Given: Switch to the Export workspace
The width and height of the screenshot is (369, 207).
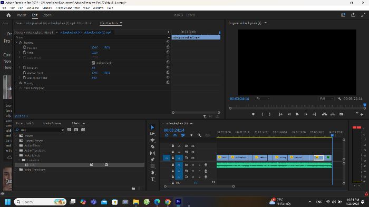Looking at the screenshot, I should click(x=47, y=15).
